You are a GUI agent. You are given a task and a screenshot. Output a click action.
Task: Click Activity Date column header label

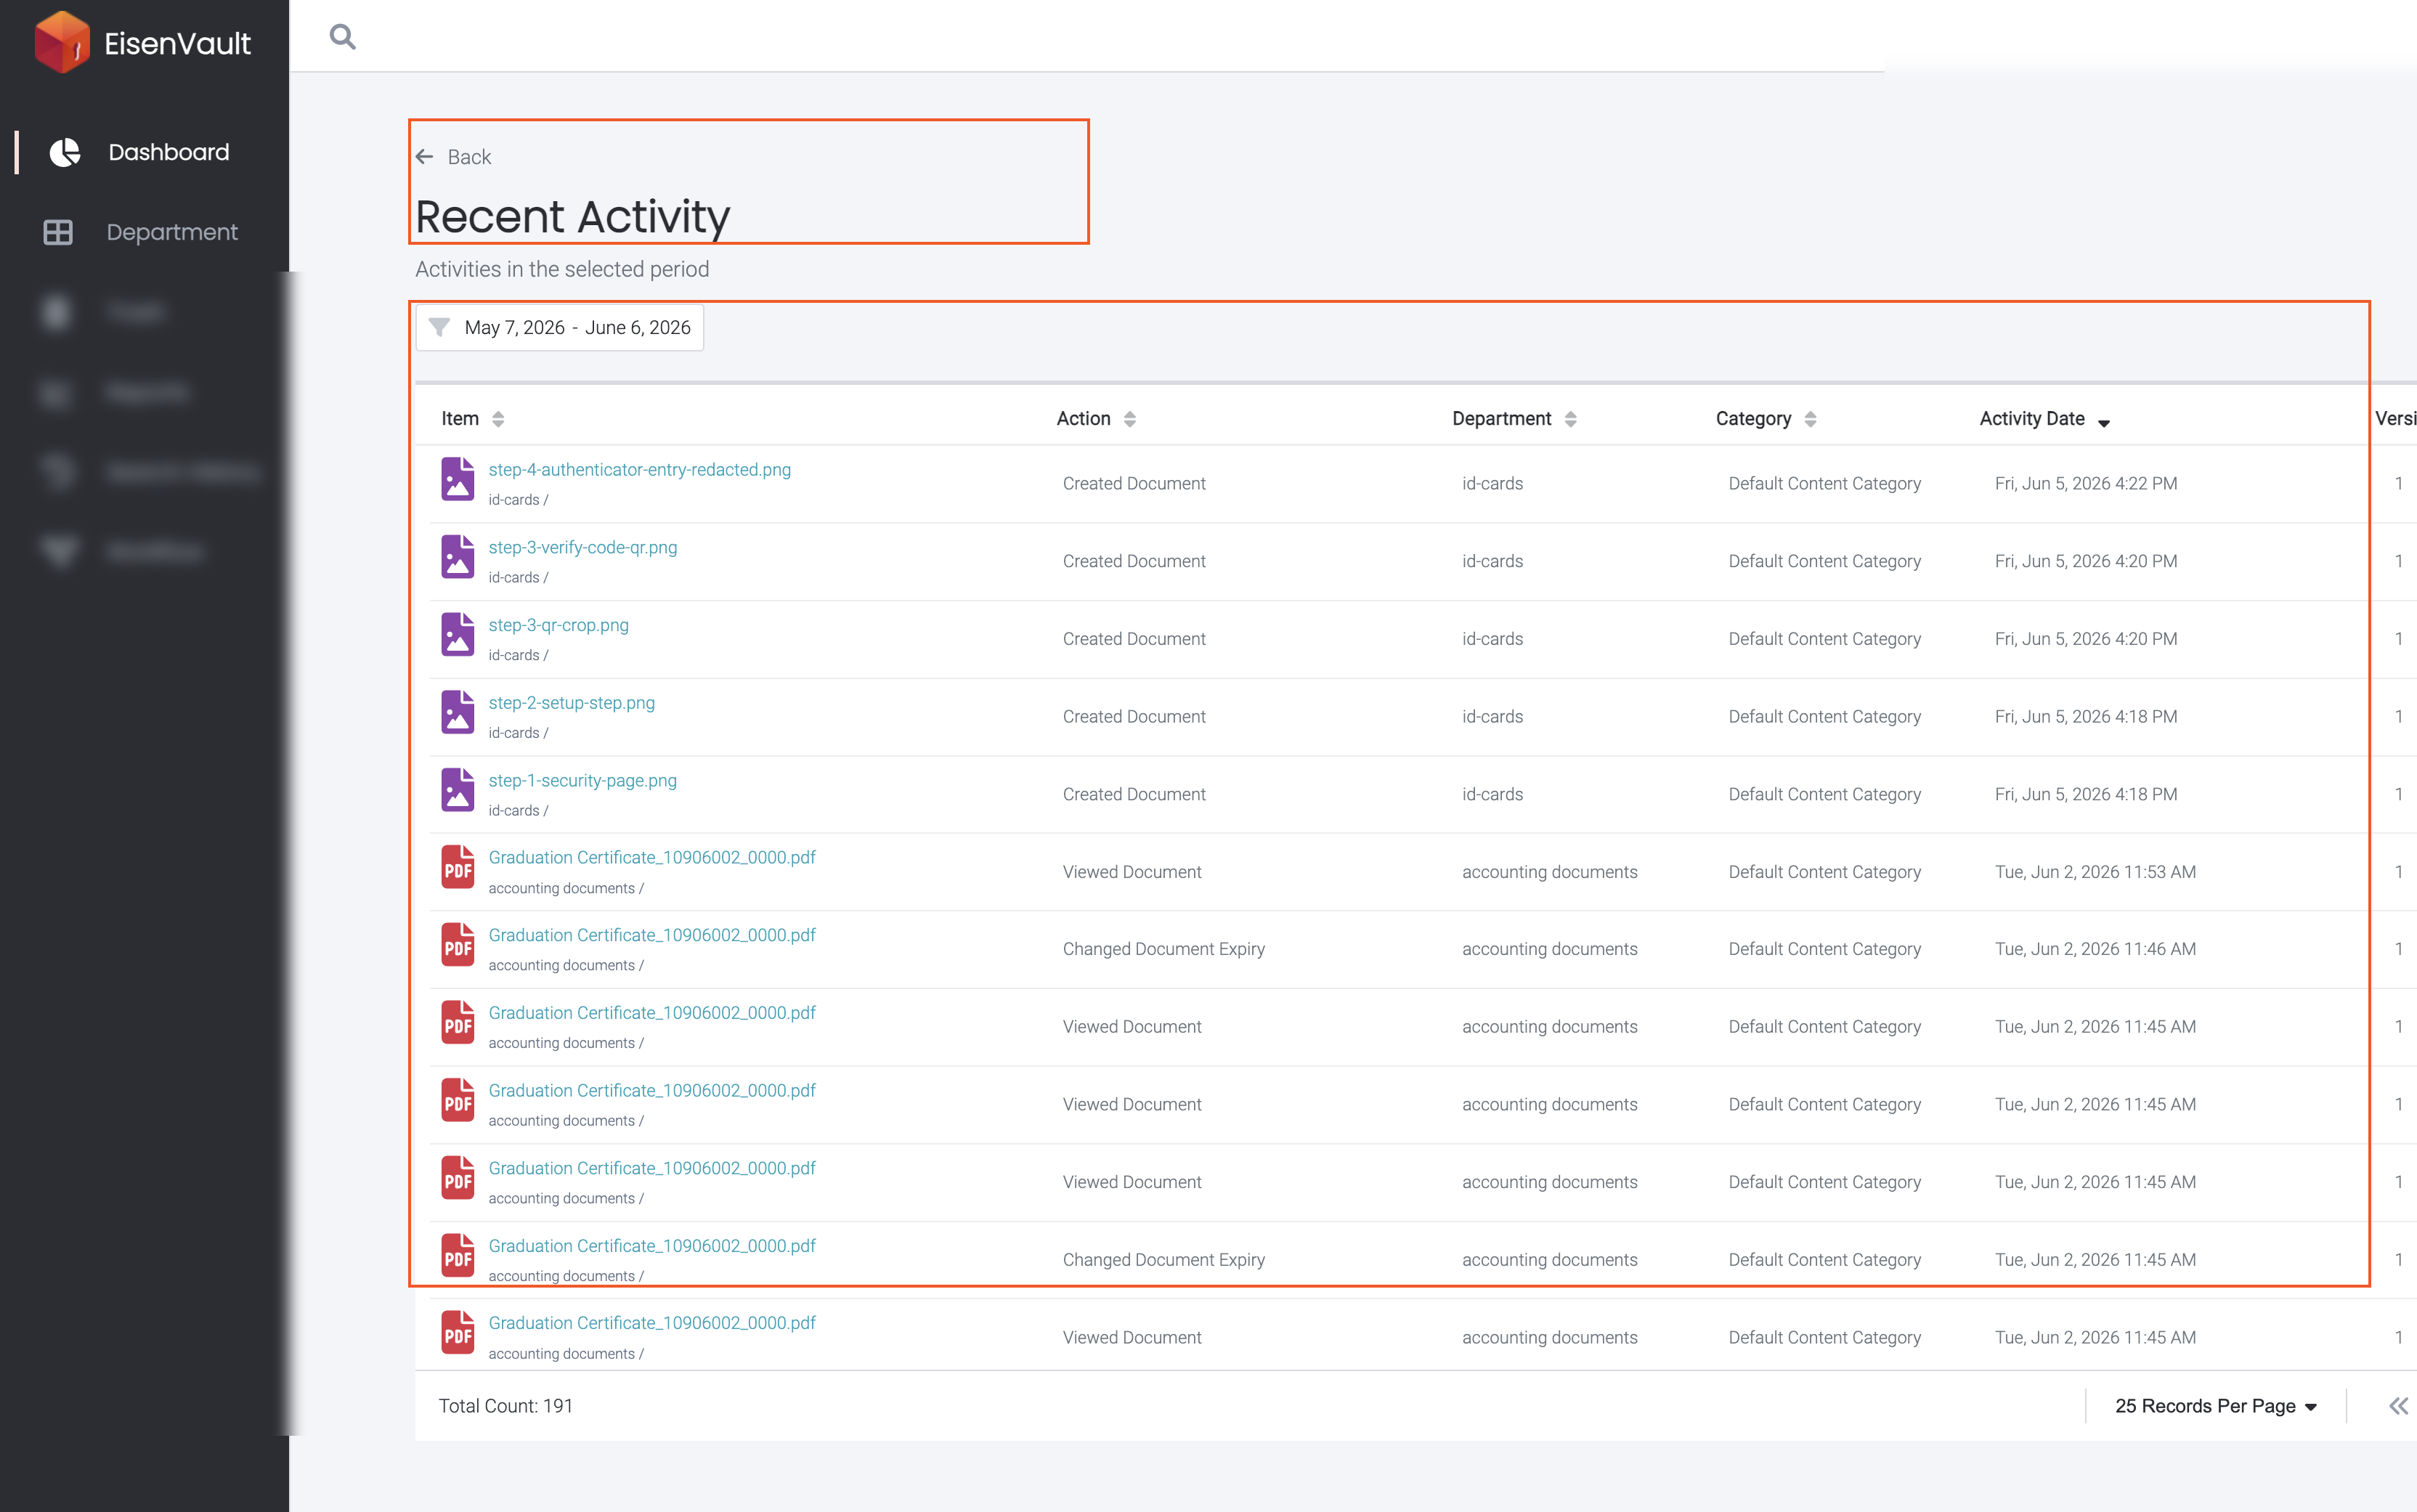tap(2032, 419)
